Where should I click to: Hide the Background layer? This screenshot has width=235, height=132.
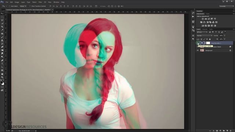pyautogui.click(x=198, y=51)
